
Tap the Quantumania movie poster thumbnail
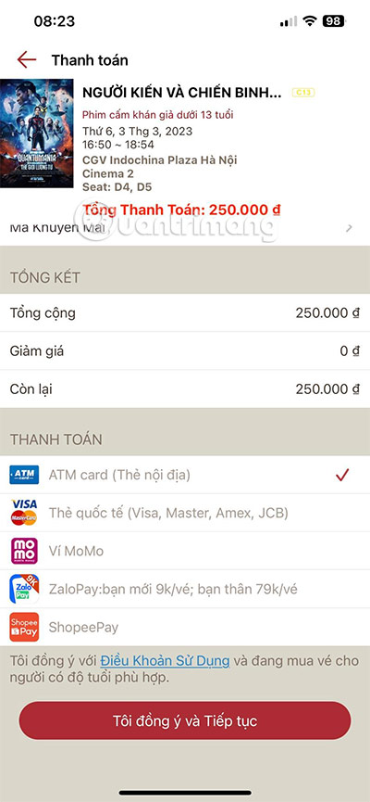click(37, 133)
